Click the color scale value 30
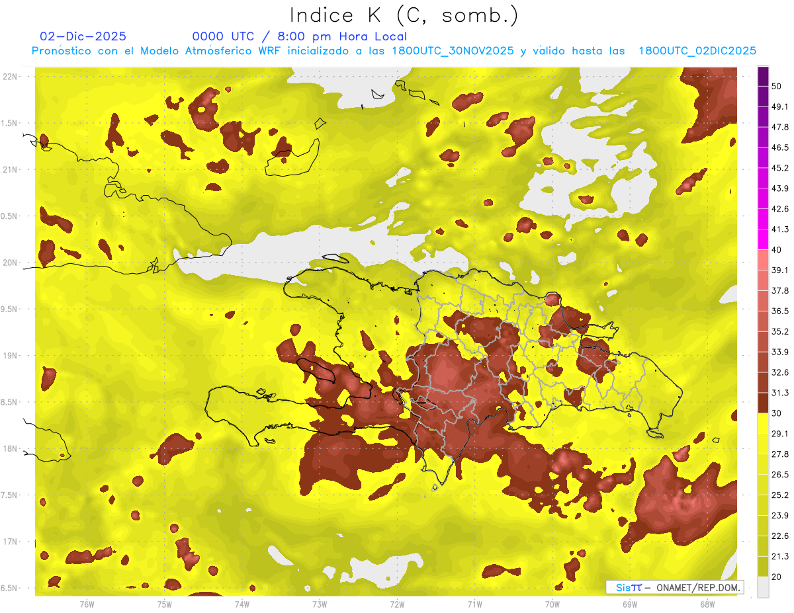Screen dimensions: 794x613 pos(777,413)
